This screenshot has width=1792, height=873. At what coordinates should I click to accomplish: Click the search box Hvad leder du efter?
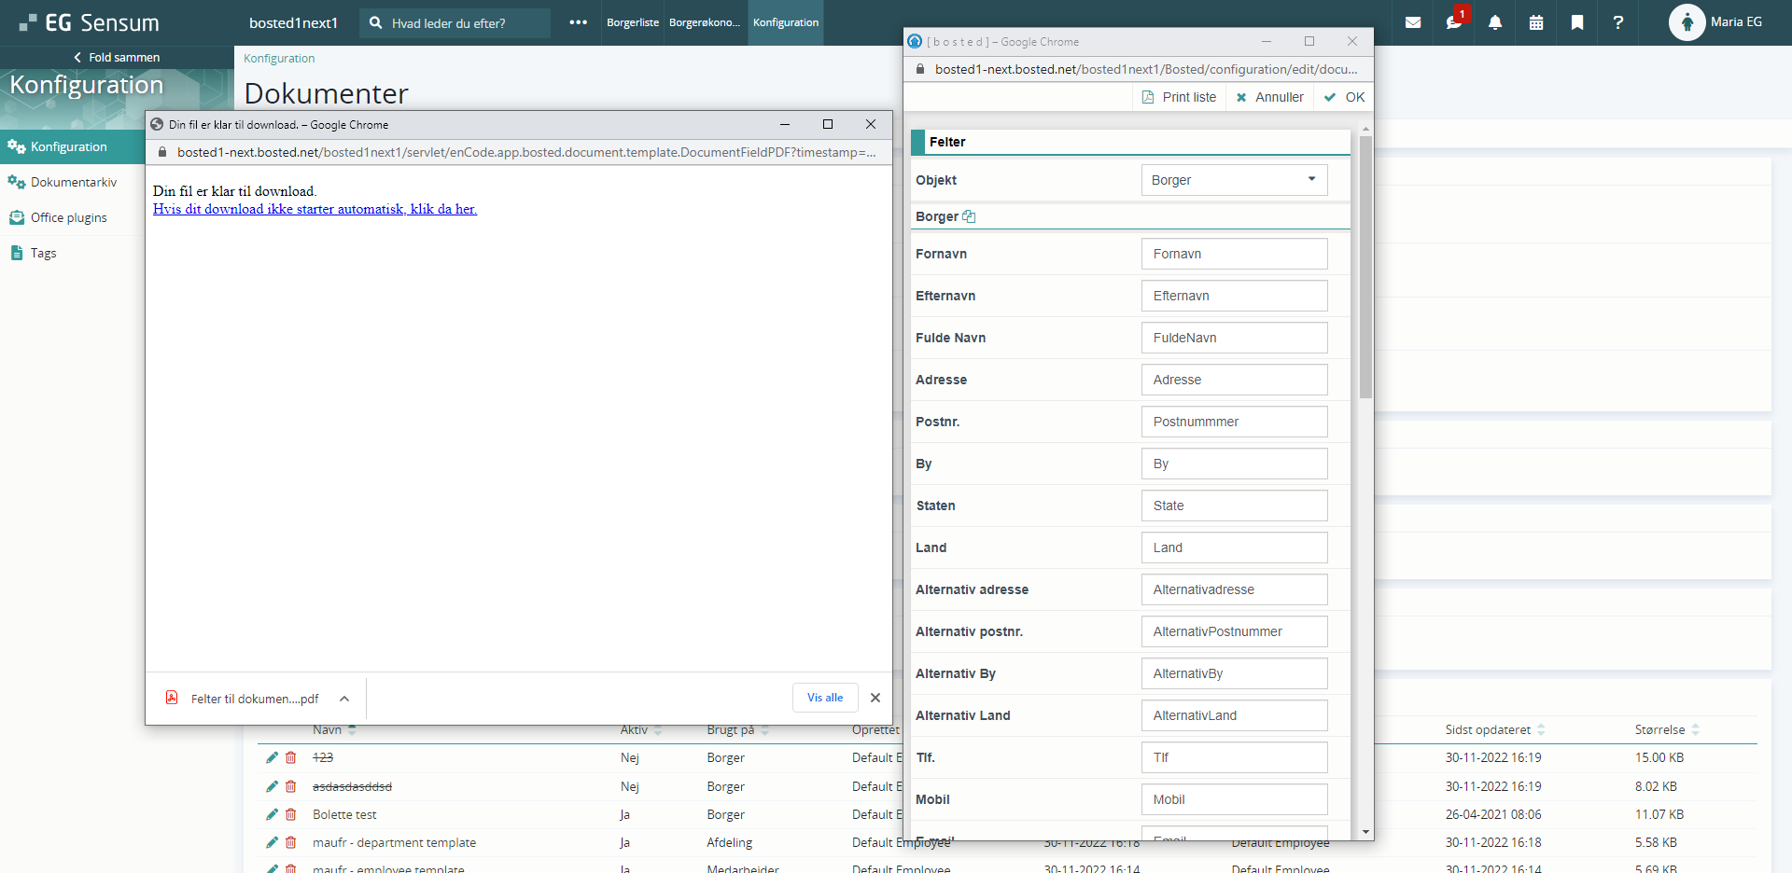click(455, 22)
